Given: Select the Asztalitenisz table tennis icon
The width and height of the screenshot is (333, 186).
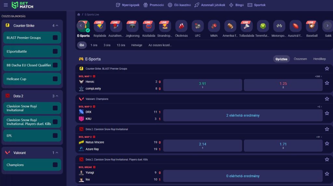Looking at the screenshot, I should tap(116, 26).
